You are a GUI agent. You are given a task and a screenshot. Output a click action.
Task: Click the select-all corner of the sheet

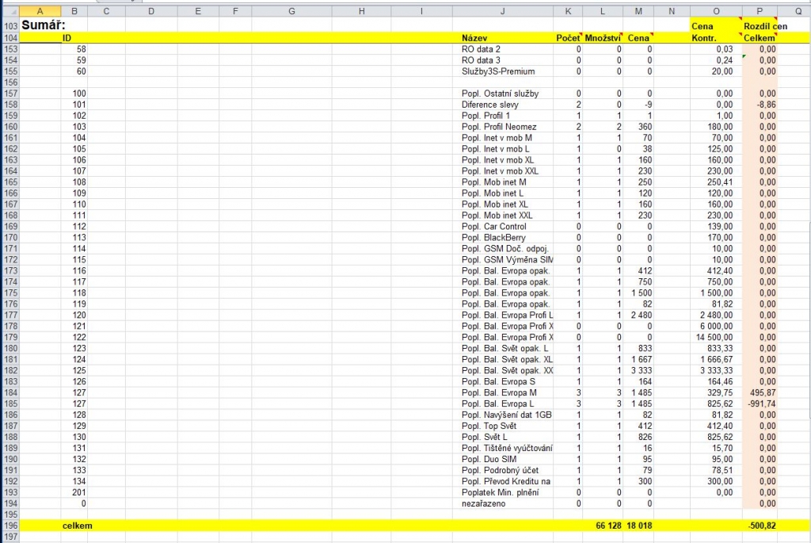click(x=10, y=11)
